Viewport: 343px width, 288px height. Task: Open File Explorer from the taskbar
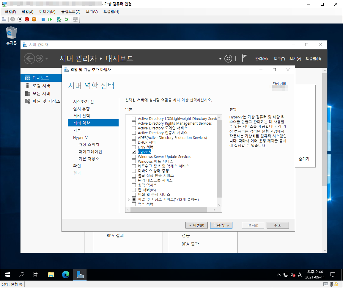point(51,274)
